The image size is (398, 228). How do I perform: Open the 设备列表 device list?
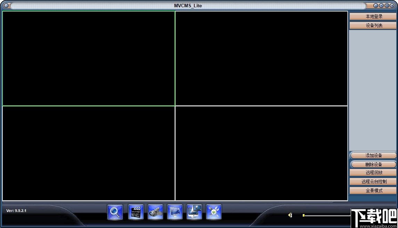coord(373,25)
